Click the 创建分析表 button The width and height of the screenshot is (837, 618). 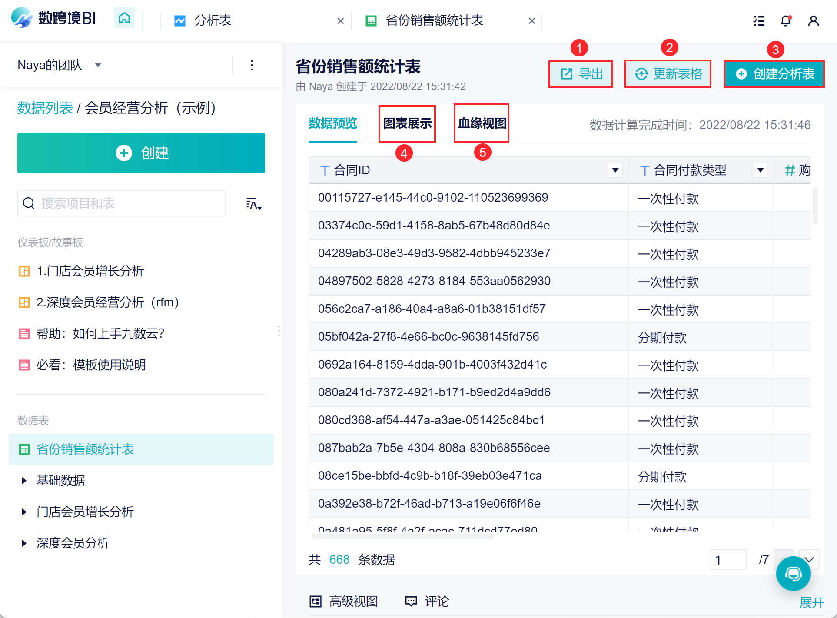pos(774,74)
